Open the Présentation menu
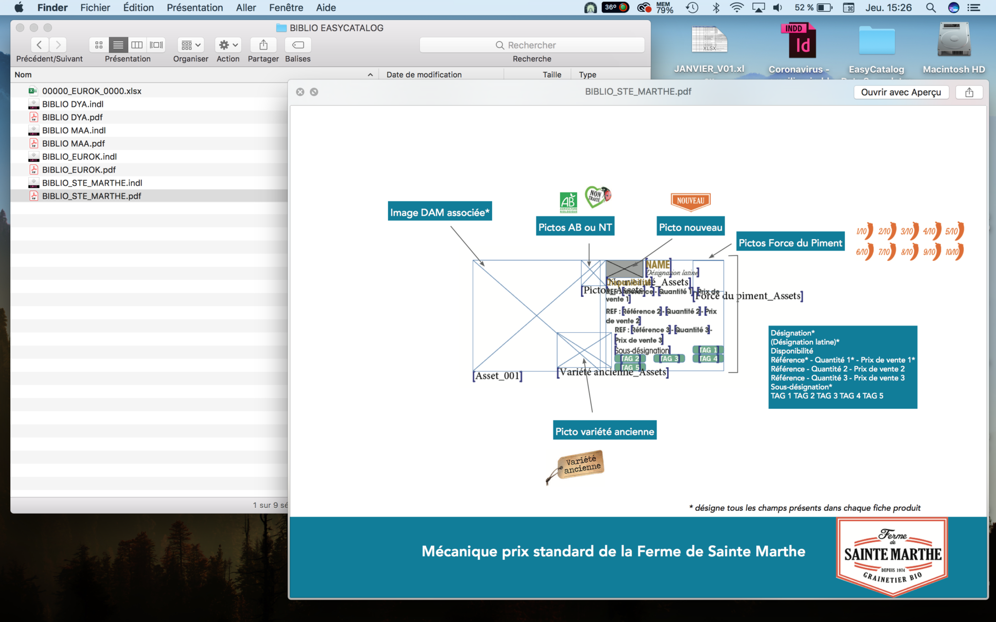Viewport: 996px width, 622px height. coord(195,7)
